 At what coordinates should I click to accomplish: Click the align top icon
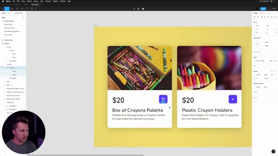click(x=265, y=17)
